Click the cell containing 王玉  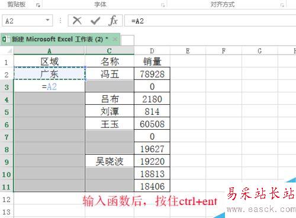110,124
